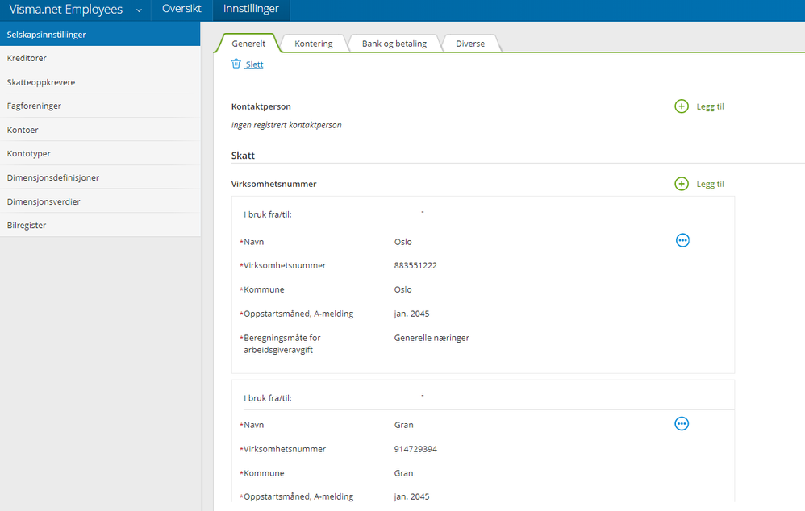Switch to the Kontering tab
The width and height of the screenshot is (805, 511).
click(x=313, y=44)
